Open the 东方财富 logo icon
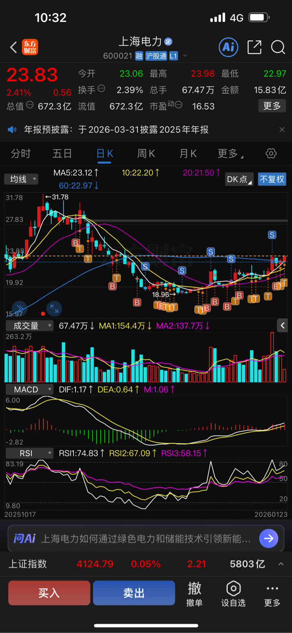The image size is (292, 633). [30, 47]
